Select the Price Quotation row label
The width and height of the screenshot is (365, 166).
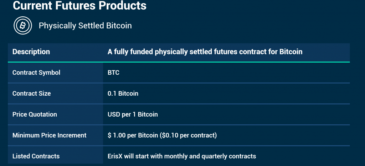(35, 114)
